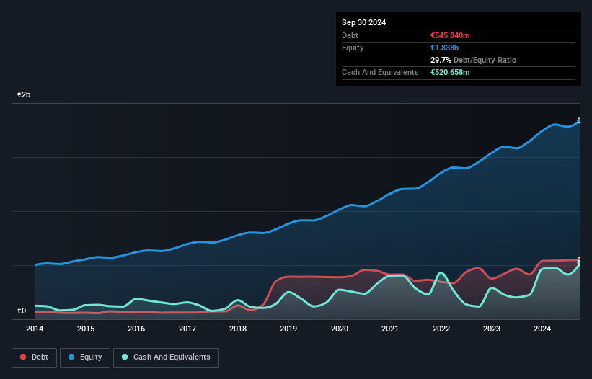
Task: Click the 2016 x-axis label
Action: (136, 329)
